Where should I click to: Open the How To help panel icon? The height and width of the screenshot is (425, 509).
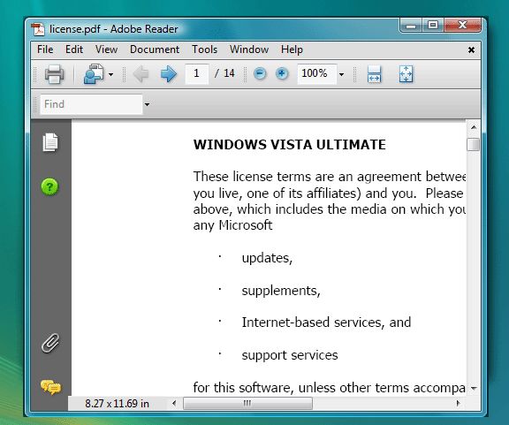tap(49, 186)
